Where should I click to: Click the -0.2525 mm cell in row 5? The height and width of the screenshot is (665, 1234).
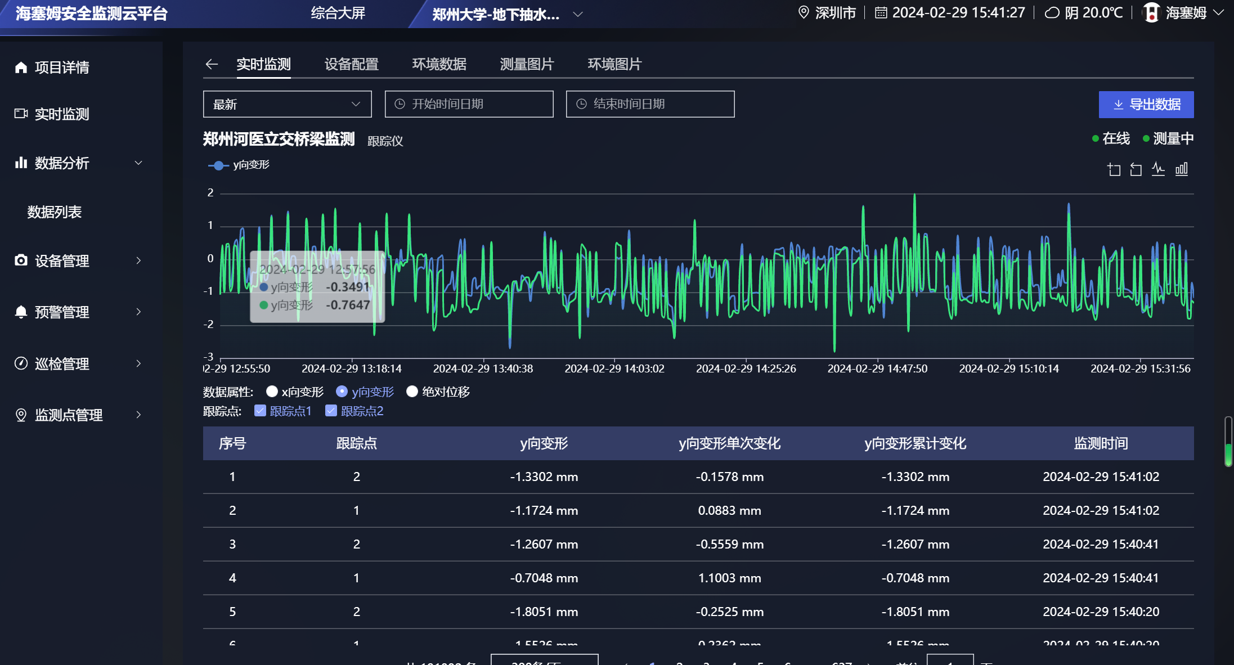[729, 612]
